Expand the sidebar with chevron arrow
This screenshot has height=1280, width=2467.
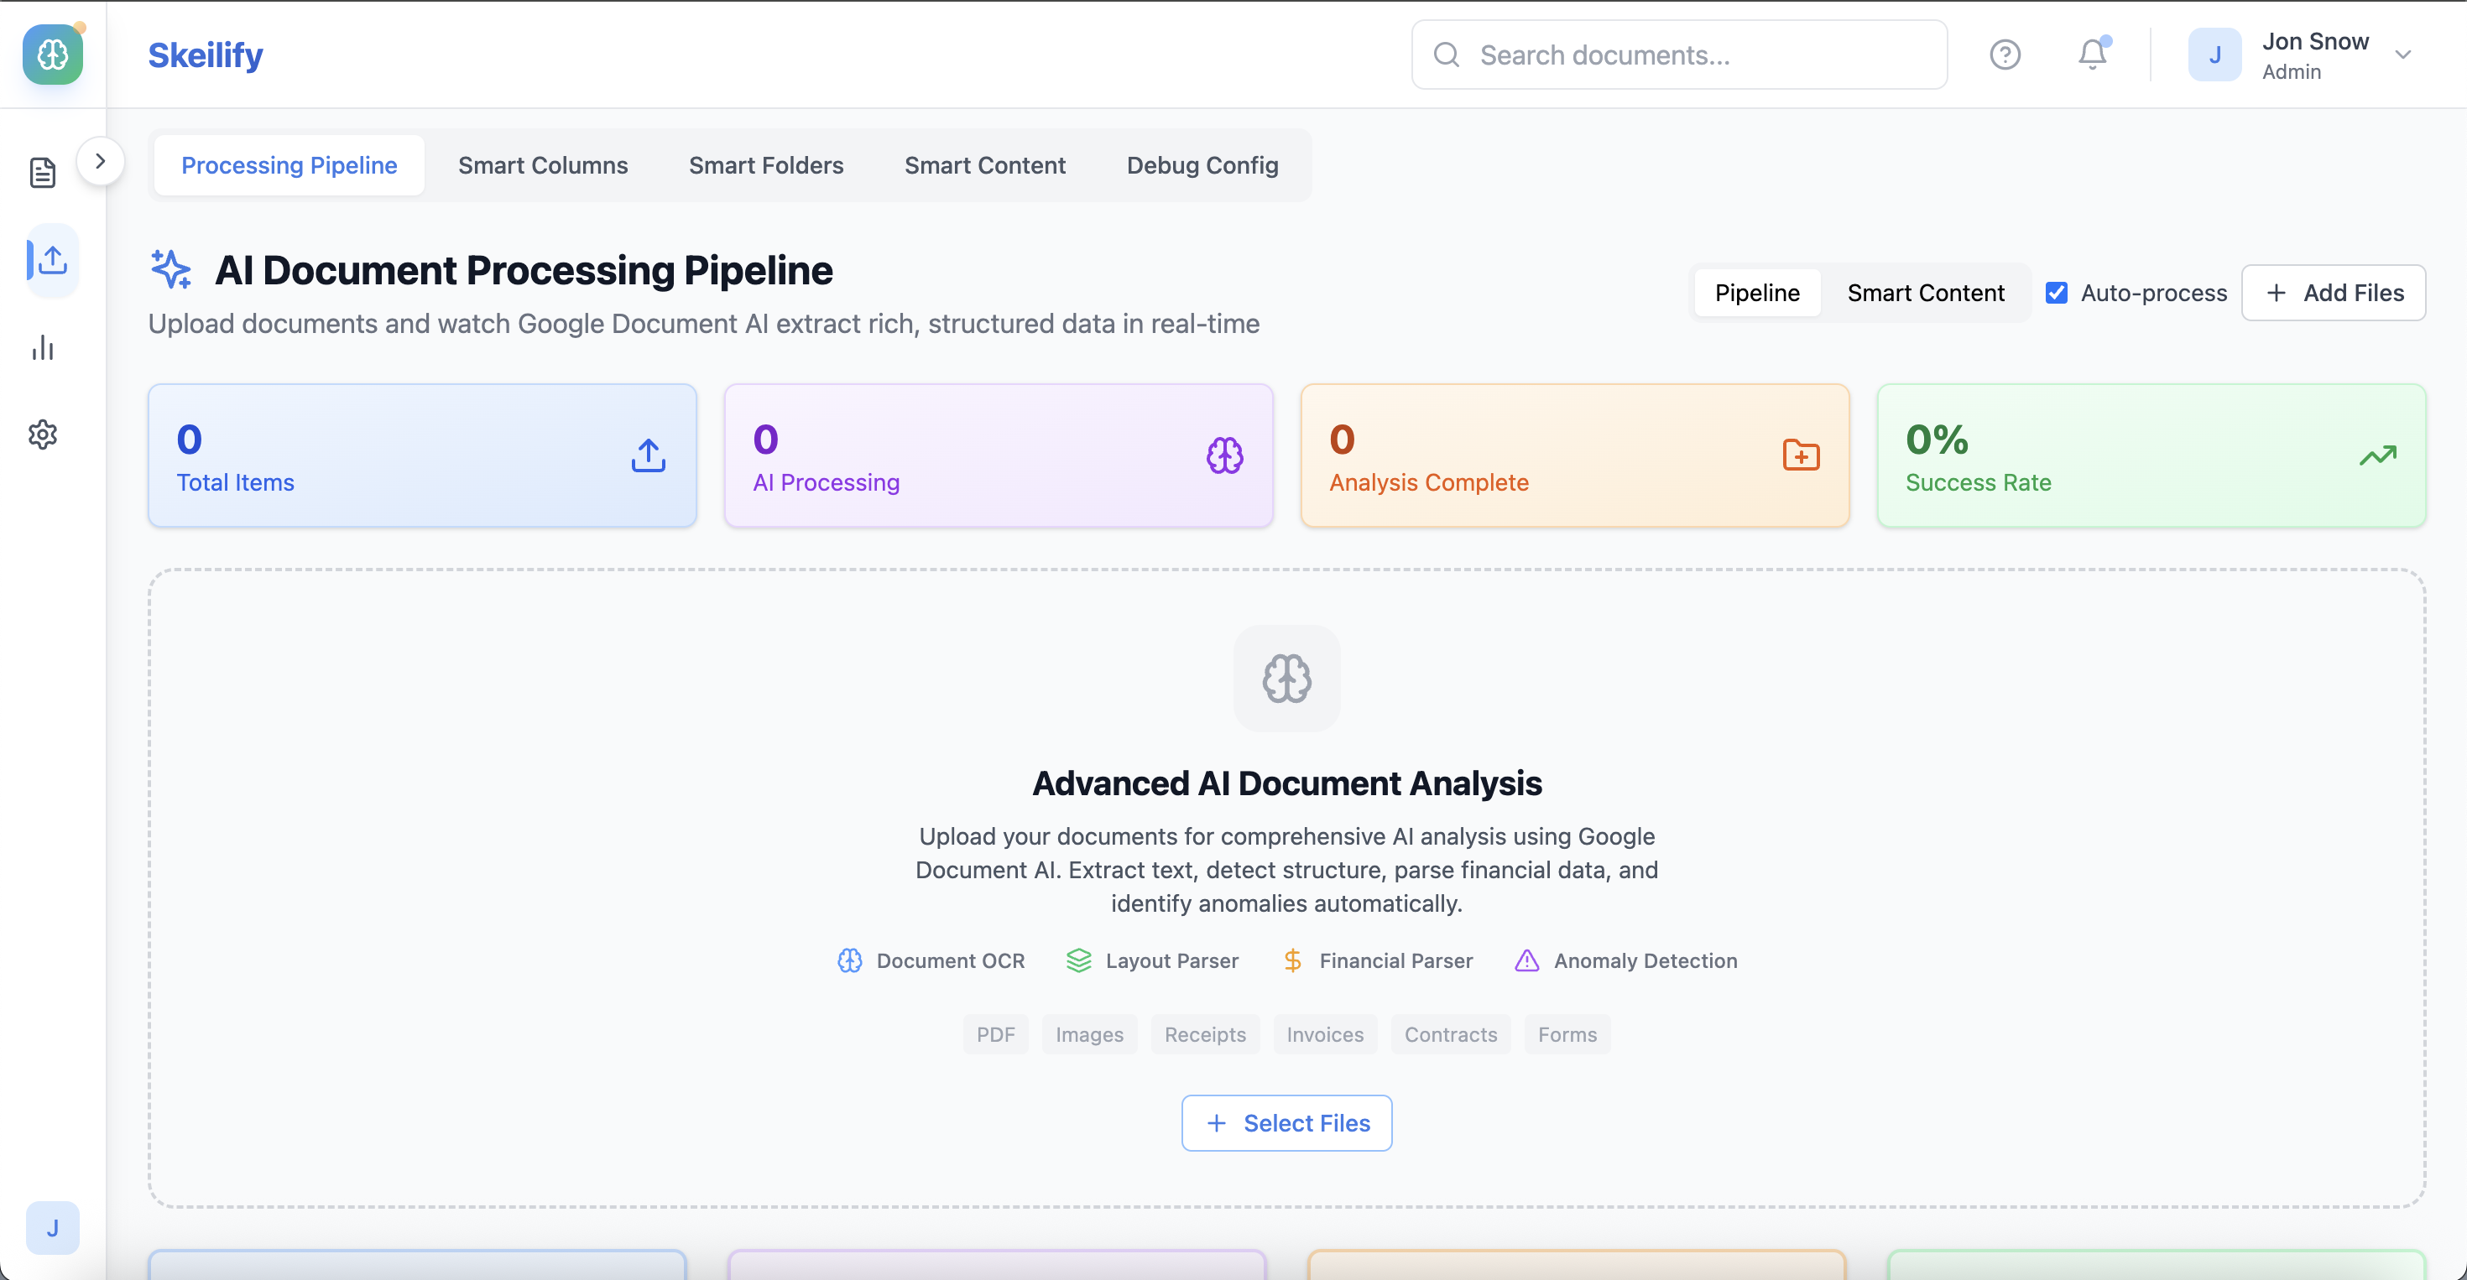pos(100,161)
